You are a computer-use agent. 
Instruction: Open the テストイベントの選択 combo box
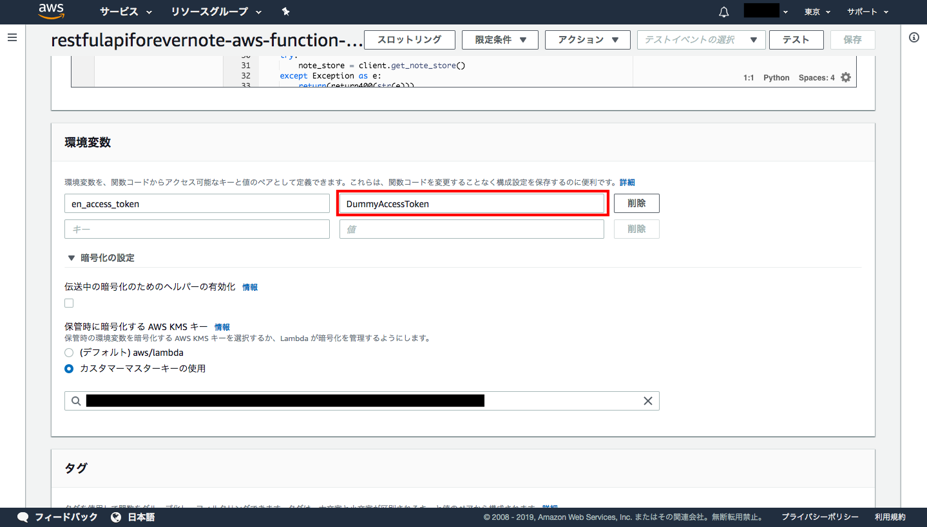[701, 40]
